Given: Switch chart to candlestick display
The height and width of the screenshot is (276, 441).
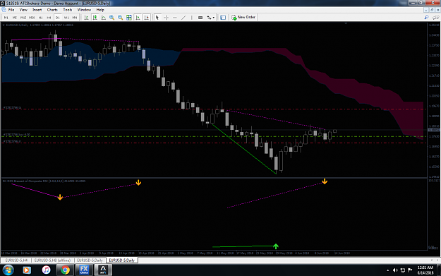Looking at the screenshot, I should click(x=95, y=18).
